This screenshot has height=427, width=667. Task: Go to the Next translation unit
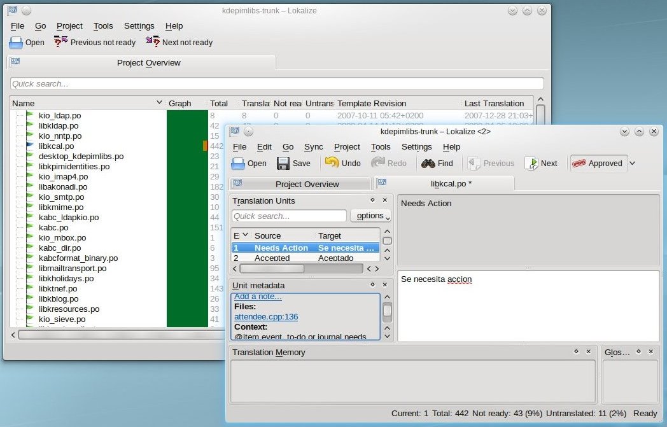click(x=540, y=164)
